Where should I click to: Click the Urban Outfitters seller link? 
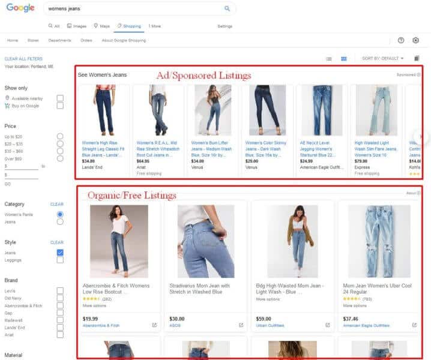270,325
